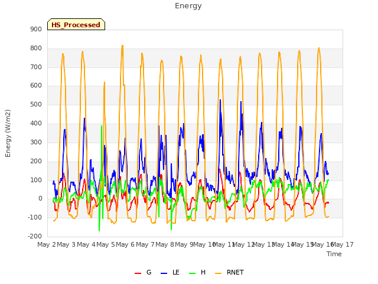Click the May 17 x-axis date label

click(x=343, y=244)
